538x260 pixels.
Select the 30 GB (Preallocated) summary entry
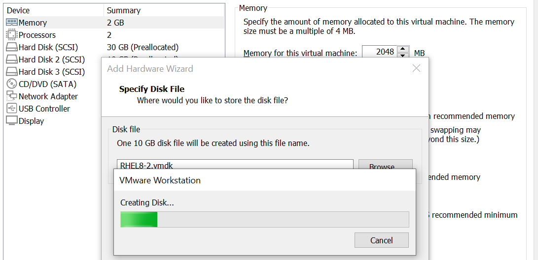[143, 47]
